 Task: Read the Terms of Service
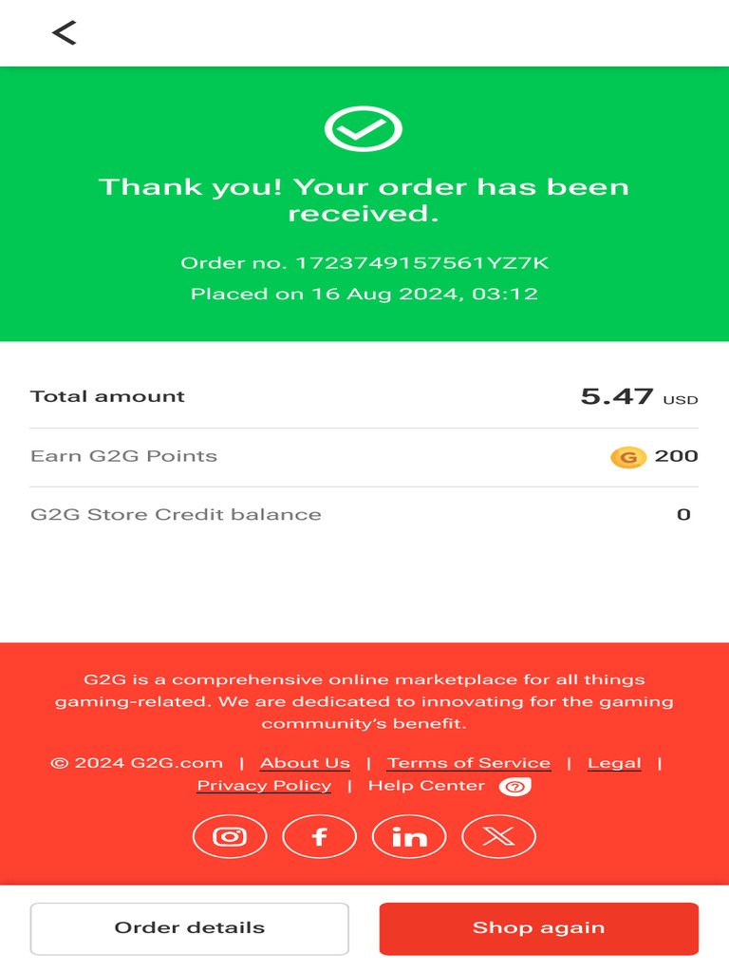click(469, 763)
